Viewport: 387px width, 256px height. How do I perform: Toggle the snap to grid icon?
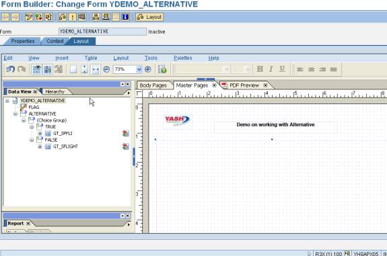tap(47, 69)
